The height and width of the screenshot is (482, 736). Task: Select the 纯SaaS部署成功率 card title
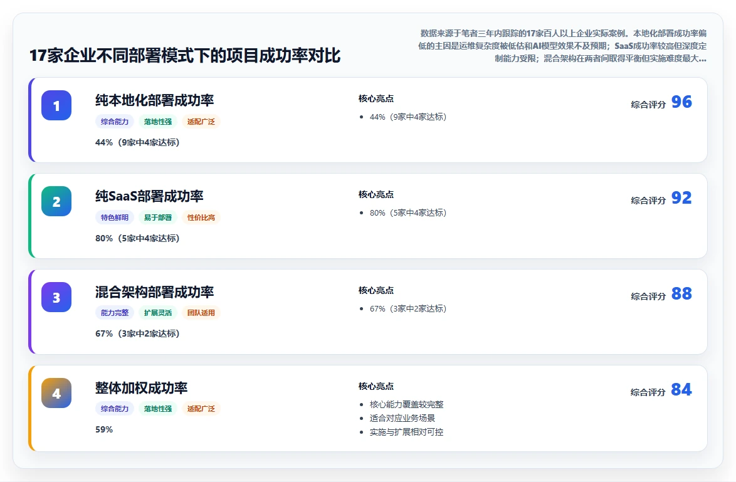149,196
